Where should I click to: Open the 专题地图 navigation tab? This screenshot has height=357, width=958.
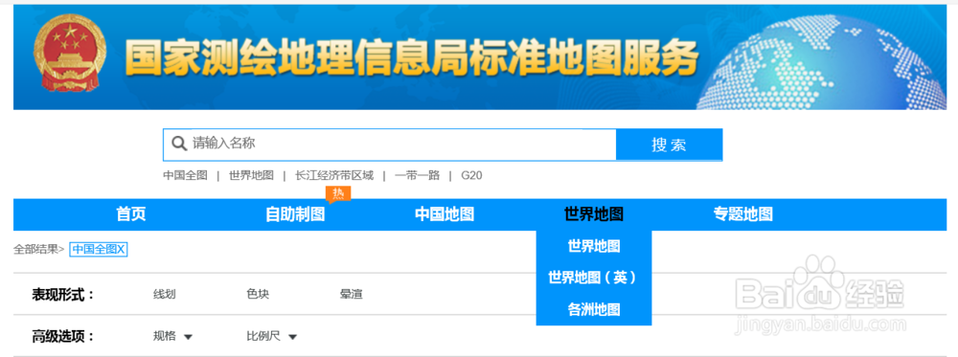click(x=743, y=214)
